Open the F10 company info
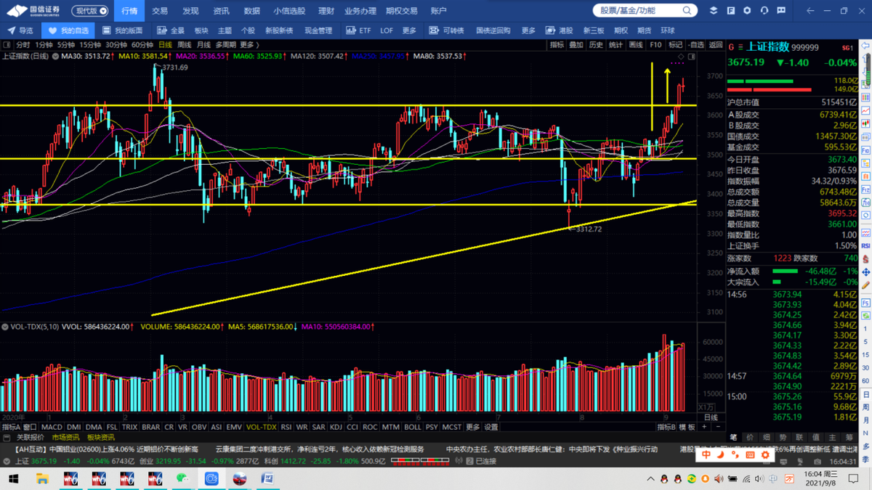The height and width of the screenshot is (490, 872). (655, 45)
